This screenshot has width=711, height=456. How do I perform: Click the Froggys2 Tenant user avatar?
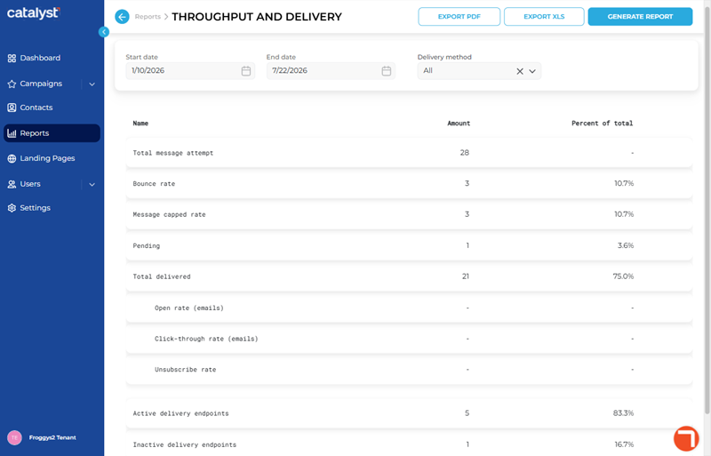click(x=14, y=437)
